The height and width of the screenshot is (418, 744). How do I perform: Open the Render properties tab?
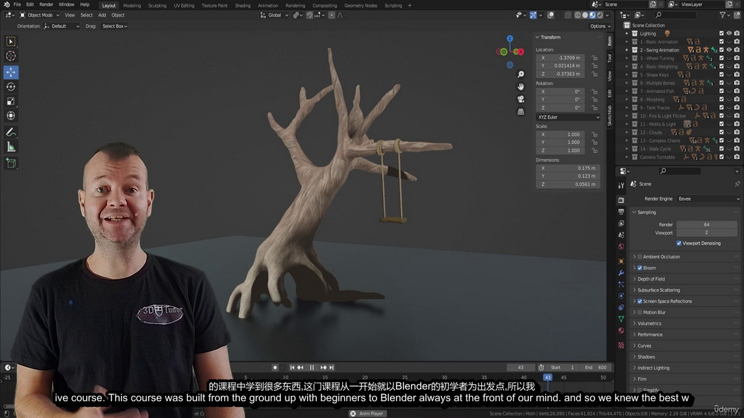click(x=621, y=200)
